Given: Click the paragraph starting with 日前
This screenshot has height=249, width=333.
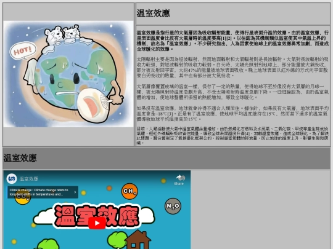Looking at the screenshot, I should click(232, 136).
